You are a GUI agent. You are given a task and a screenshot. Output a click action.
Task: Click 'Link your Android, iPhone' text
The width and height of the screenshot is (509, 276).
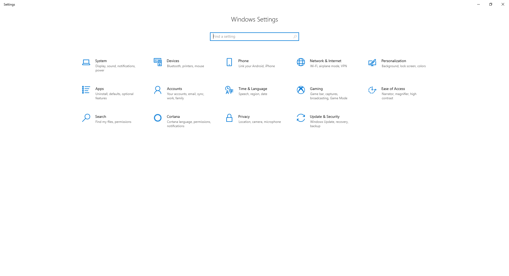pyautogui.click(x=257, y=66)
